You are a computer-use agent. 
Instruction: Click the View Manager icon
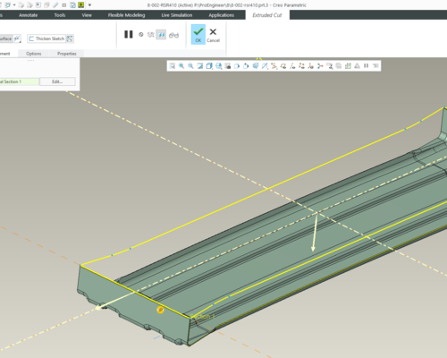(x=228, y=66)
